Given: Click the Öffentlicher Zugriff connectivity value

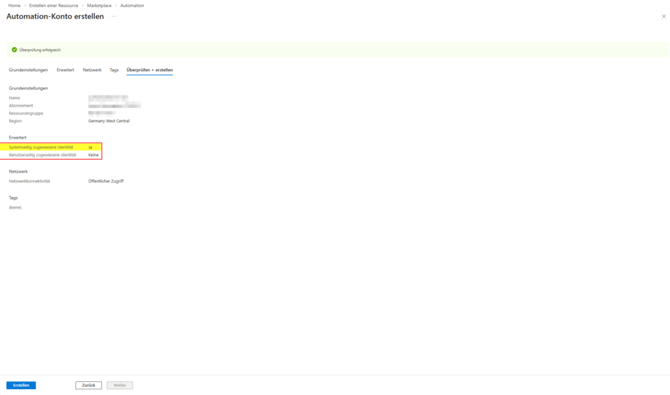Looking at the screenshot, I should click(x=106, y=181).
